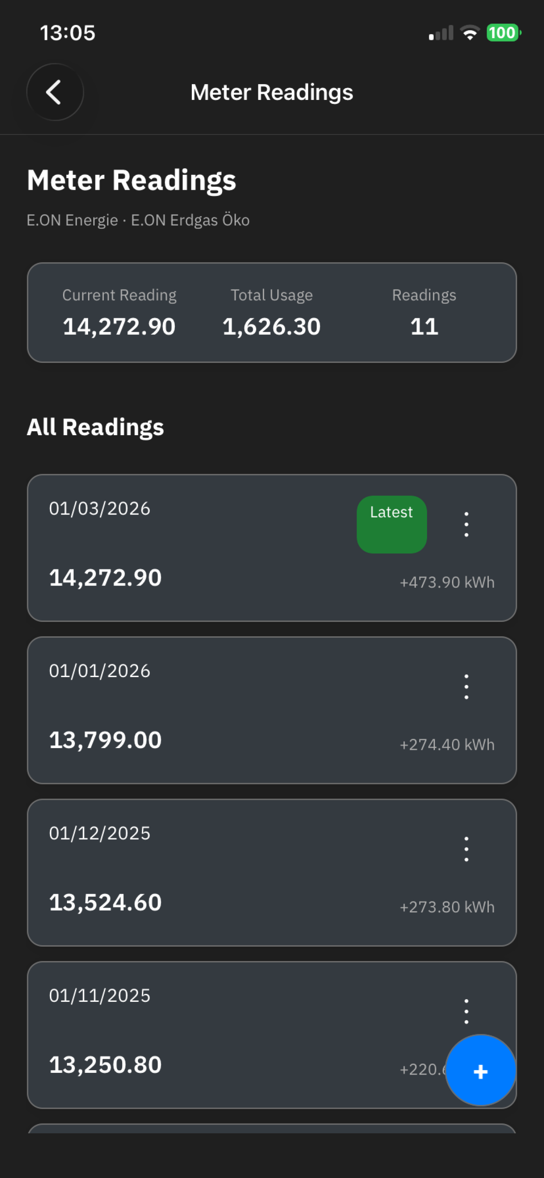Screen dimensions: 544x1178
Task: Open options menu for 01/12/2025 reading
Action: 466,849
